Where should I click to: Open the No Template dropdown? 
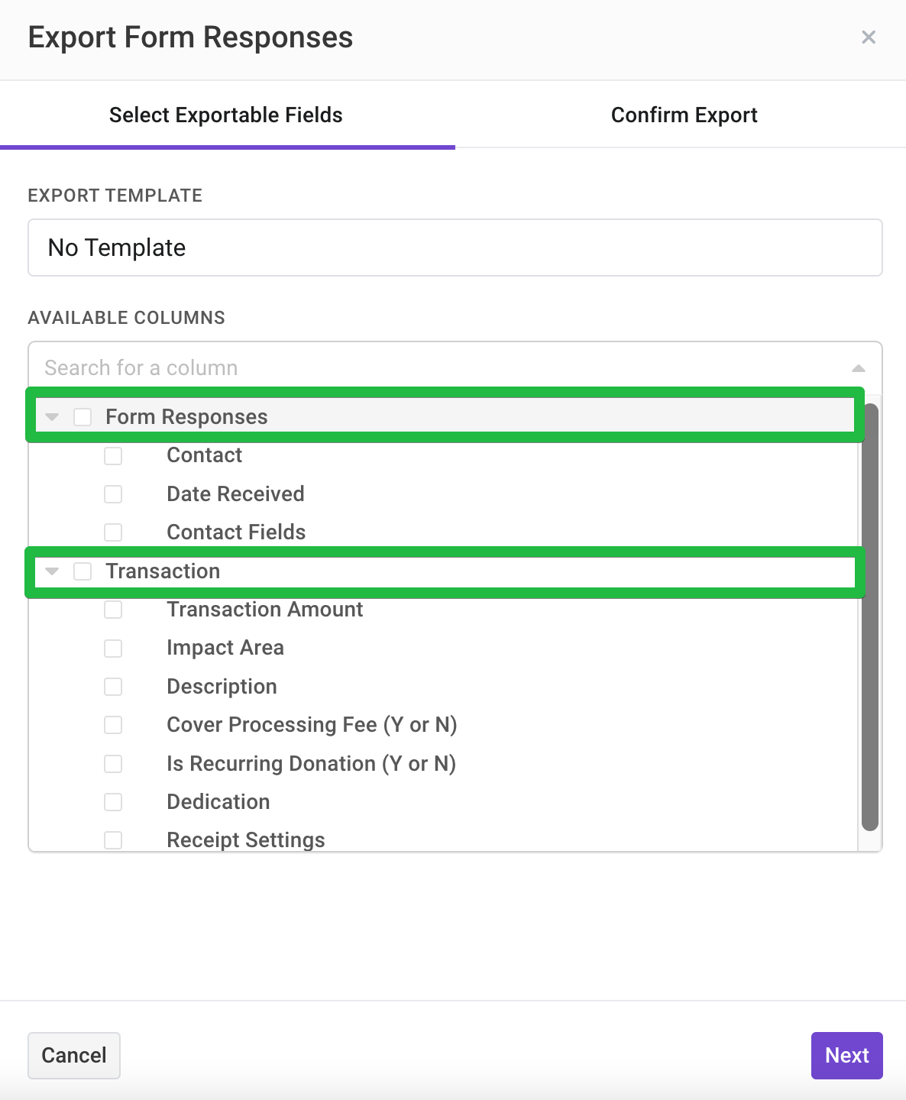coord(455,247)
